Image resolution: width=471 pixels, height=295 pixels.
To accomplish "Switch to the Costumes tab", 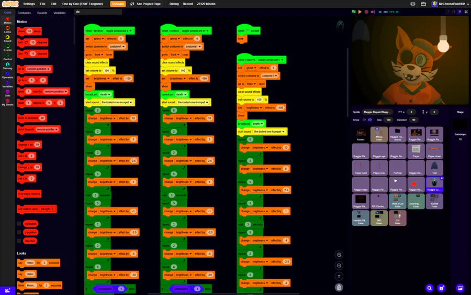I will coord(24,13).
